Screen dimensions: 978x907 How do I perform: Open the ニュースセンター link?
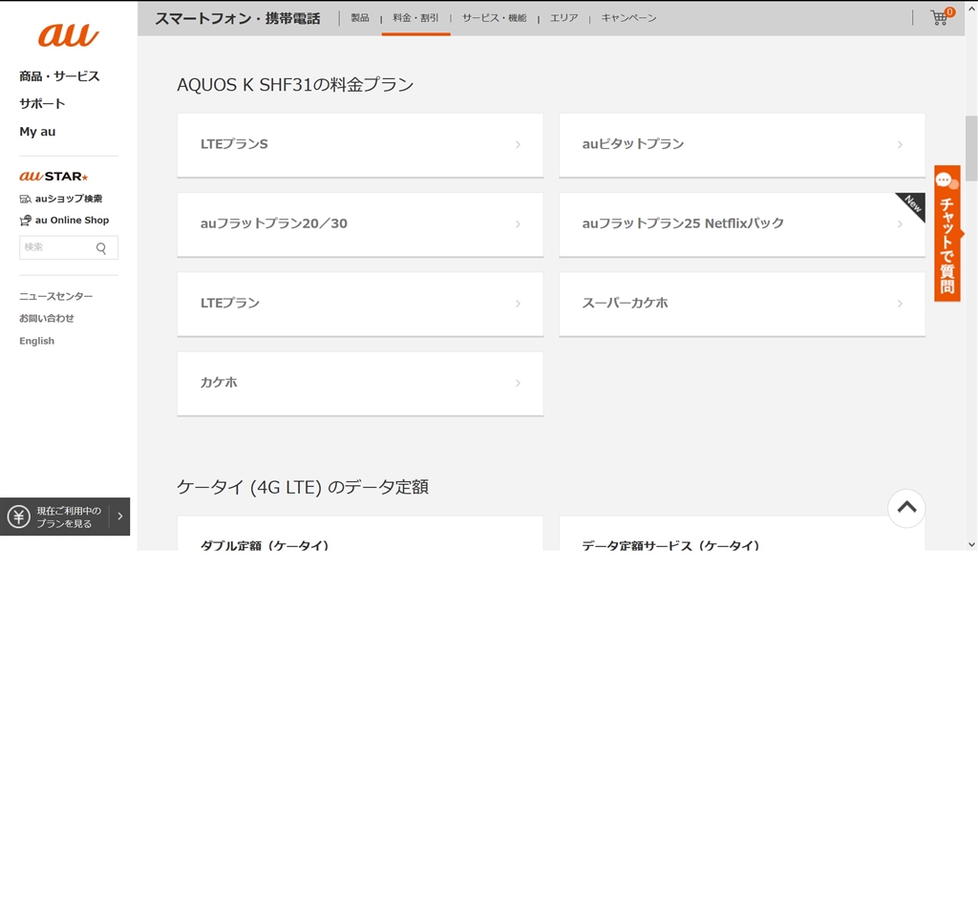(55, 296)
